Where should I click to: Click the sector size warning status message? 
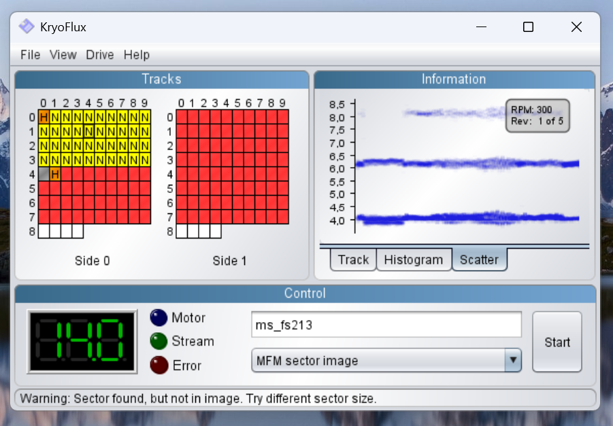pyautogui.click(x=198, y=399)
